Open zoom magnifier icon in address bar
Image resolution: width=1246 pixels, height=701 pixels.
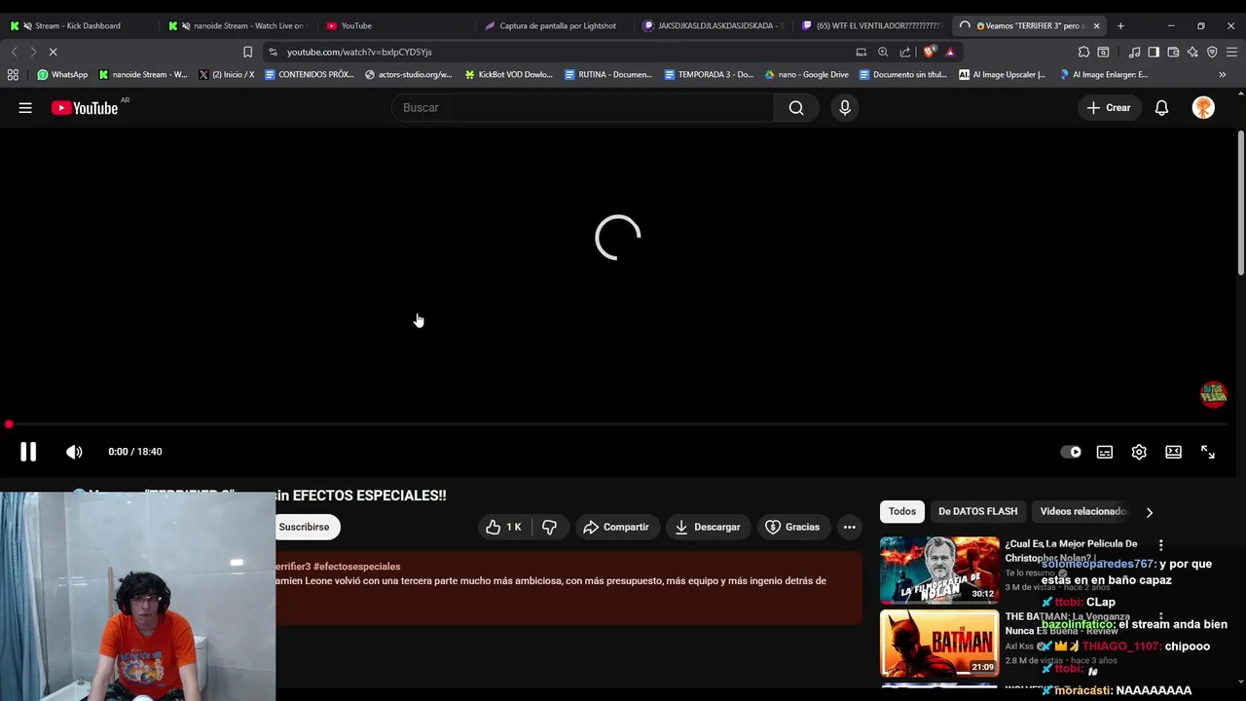click(x=883, y=52)
